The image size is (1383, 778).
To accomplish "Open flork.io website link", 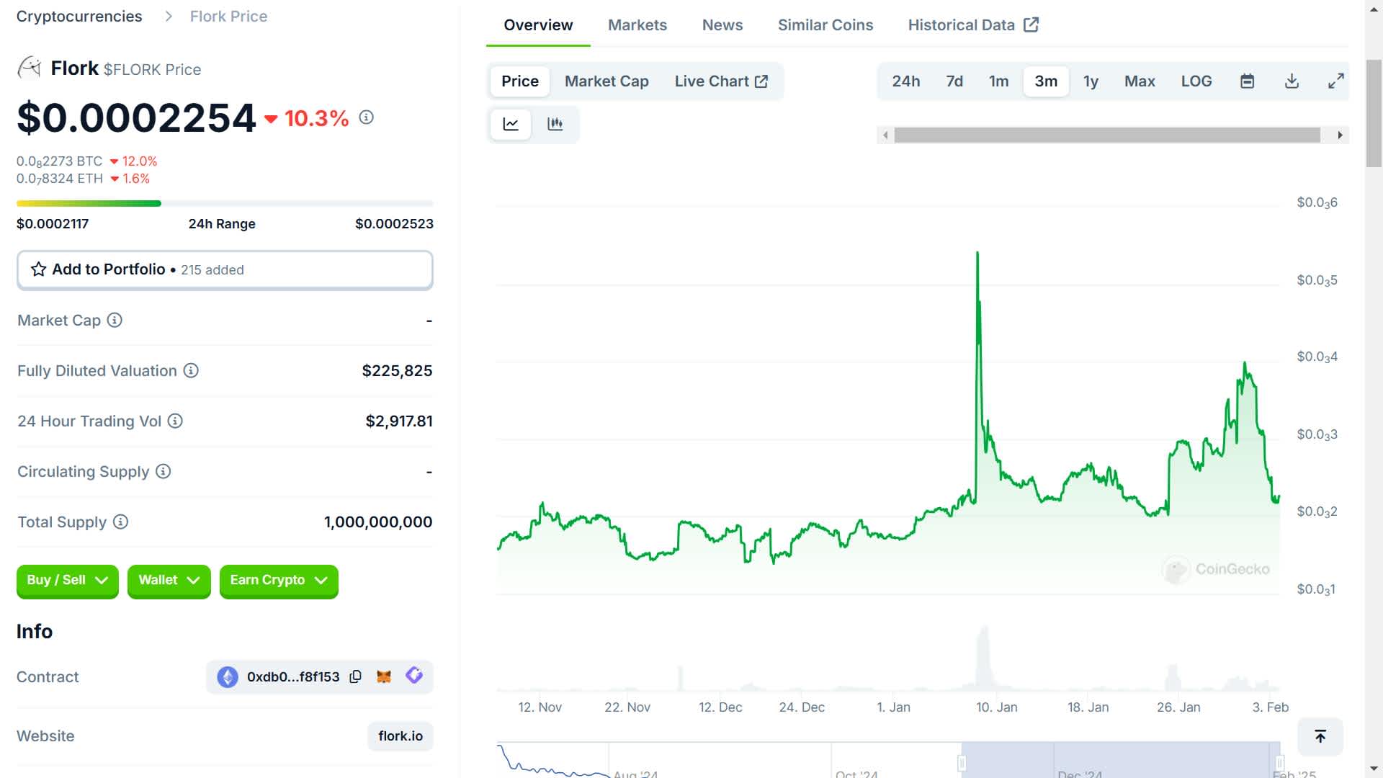I will pyautogui.click(x=400, y=736).
